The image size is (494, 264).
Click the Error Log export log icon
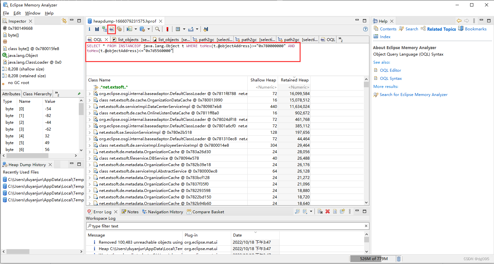point(297,211)
